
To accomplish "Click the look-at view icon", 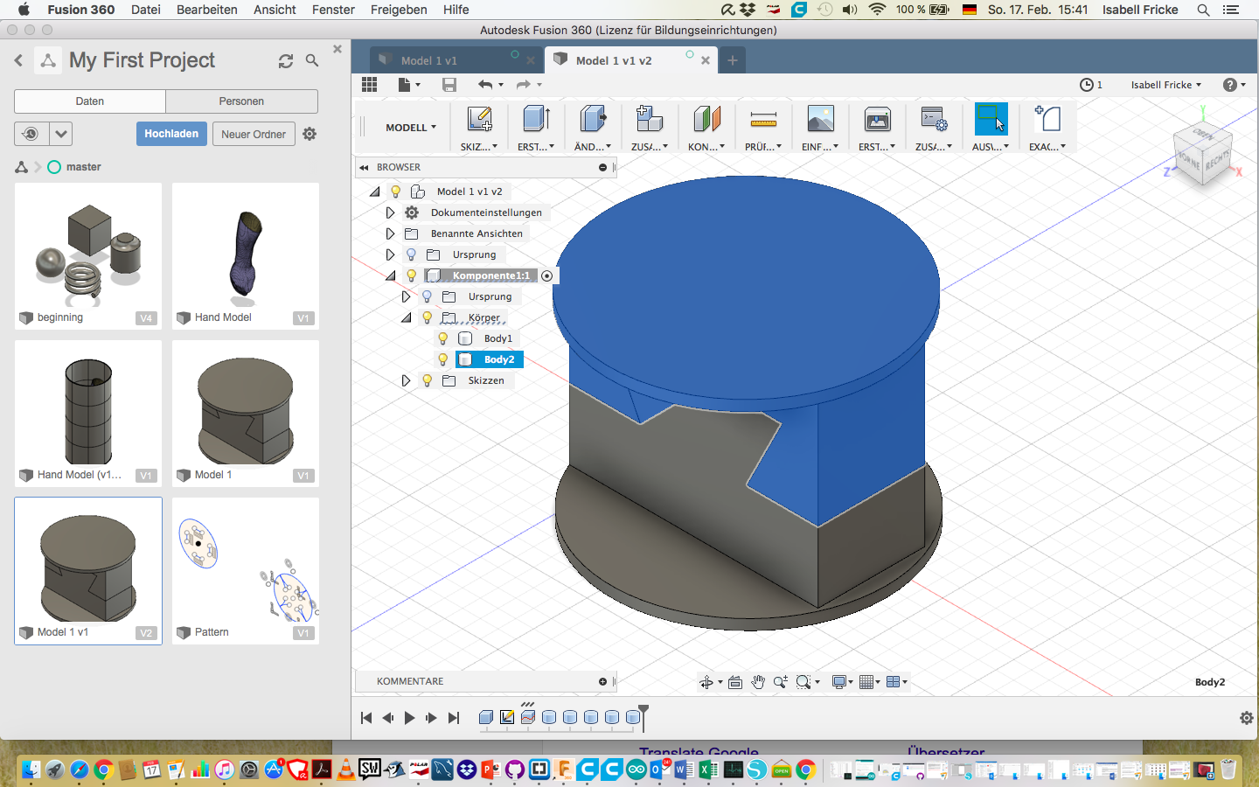I will coord(735,682).
